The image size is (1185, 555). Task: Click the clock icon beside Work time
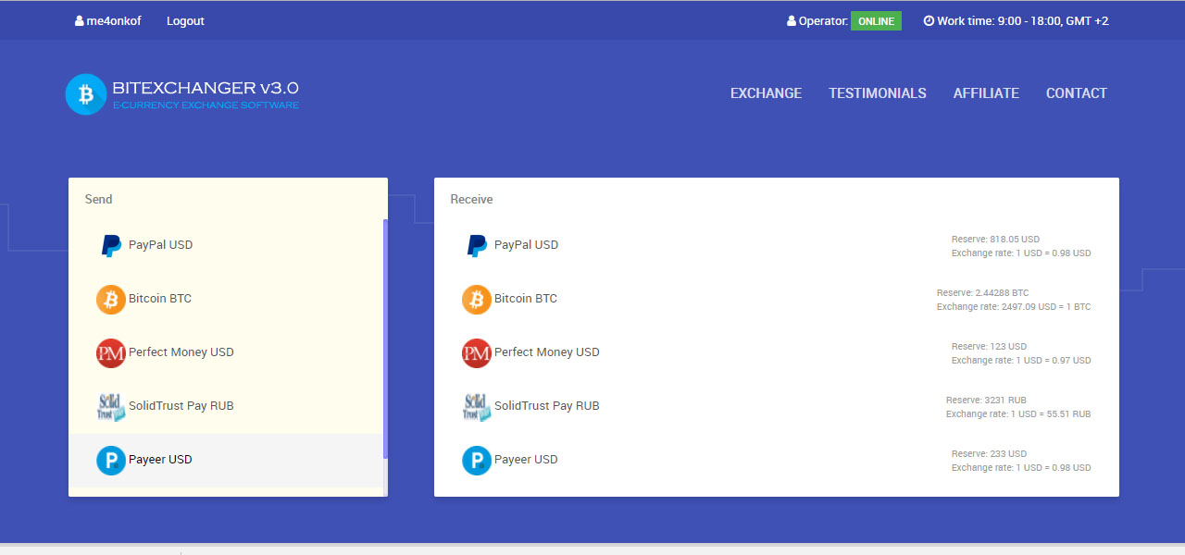[929, 20]
